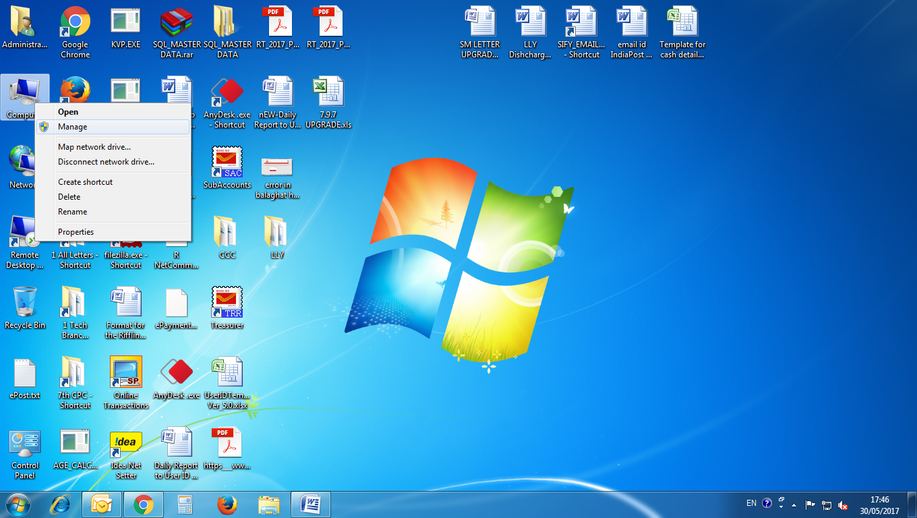The width and height of the screenshot is (917, 518).
Task: Select the Control Panel desktop icon
Action: pyautogui.click(x=25, y=453)
